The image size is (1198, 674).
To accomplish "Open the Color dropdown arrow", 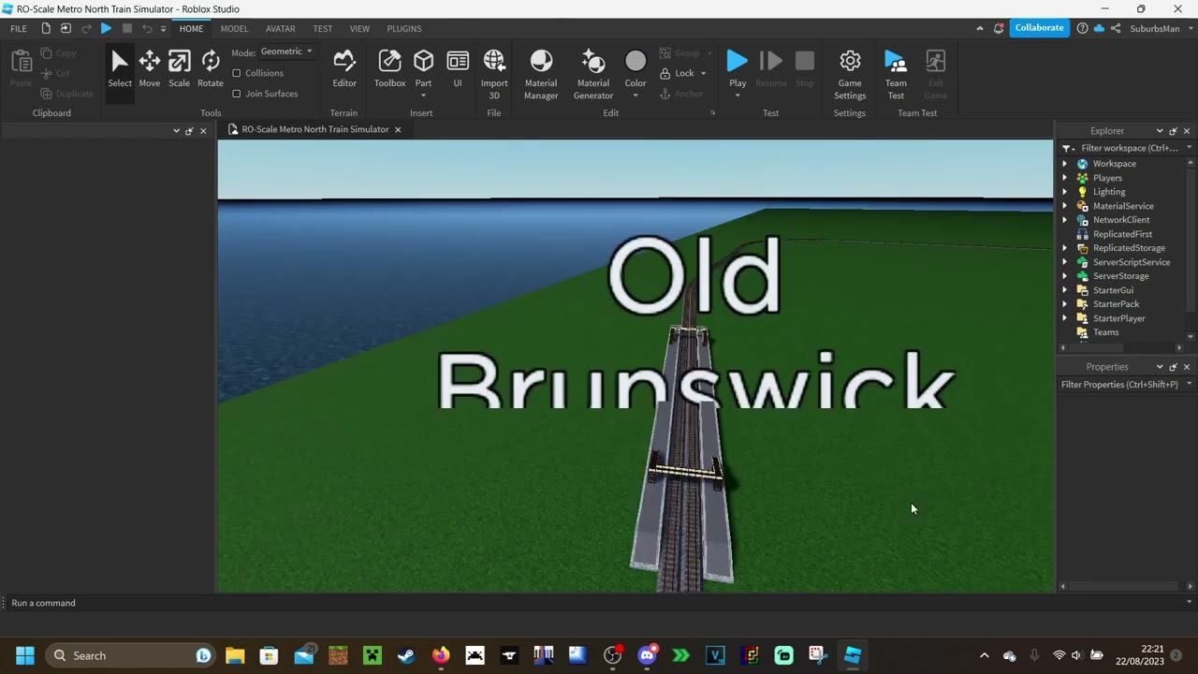I will [x=636, y=96].
